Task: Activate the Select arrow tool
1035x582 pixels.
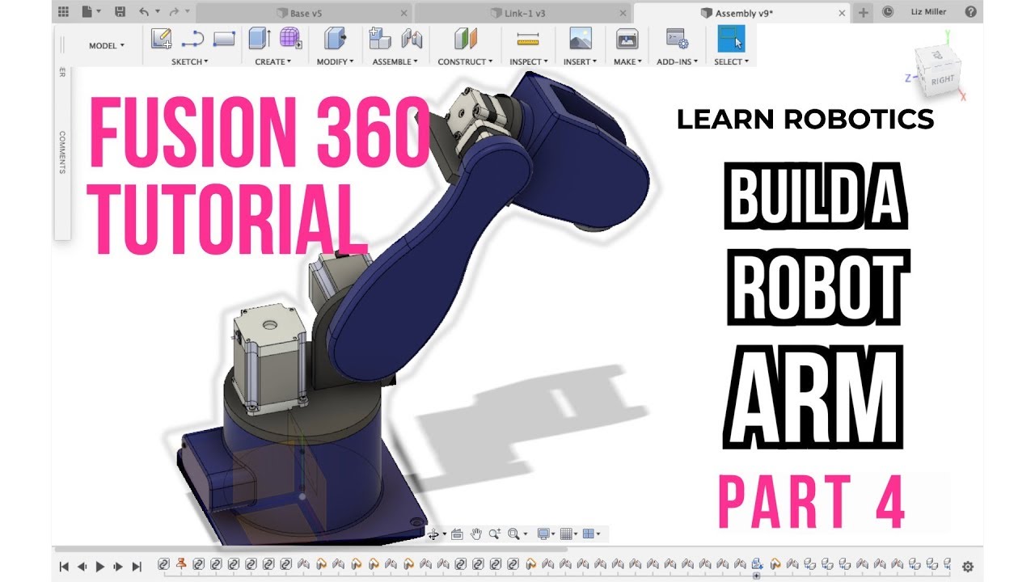Action: pos(731,39)
